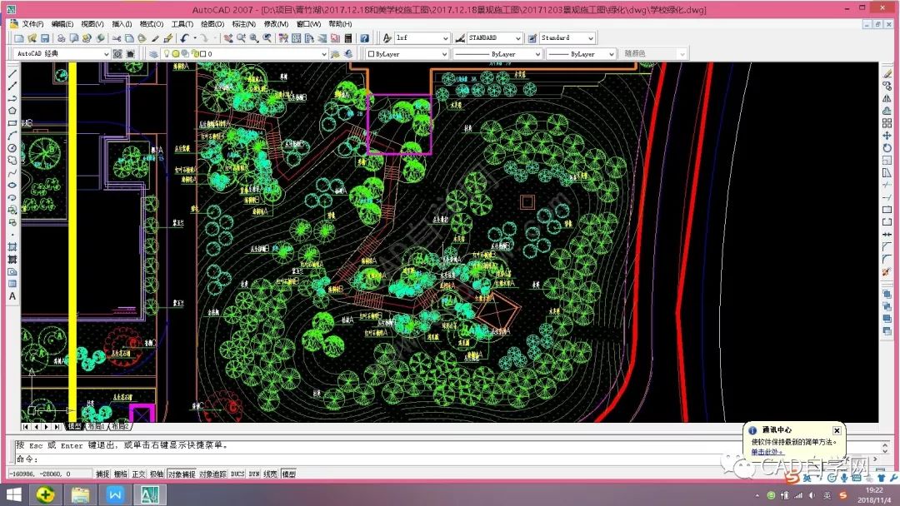Toggle 正交 ortho mode
The width and height of the screenshot is (900, 506).
point(138,474)
